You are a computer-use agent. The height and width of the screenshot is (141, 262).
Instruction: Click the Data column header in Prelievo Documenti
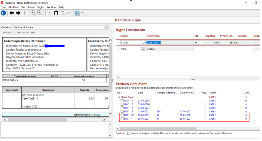(x=140, y=93)
